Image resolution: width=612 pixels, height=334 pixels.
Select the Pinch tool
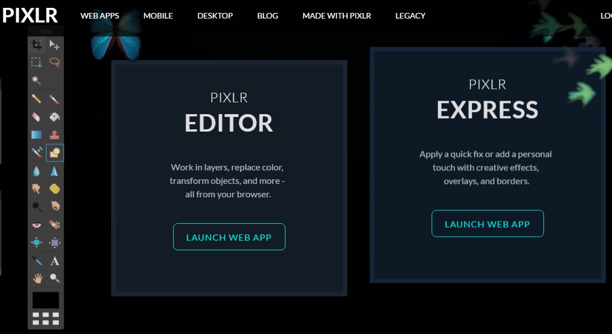[x=55, y=242]
